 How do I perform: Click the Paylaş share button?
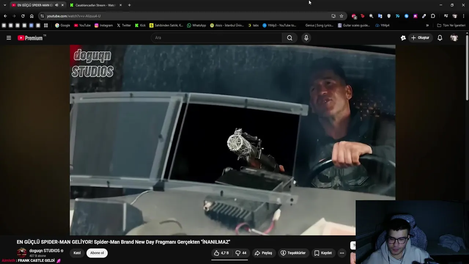pos(263,253)
